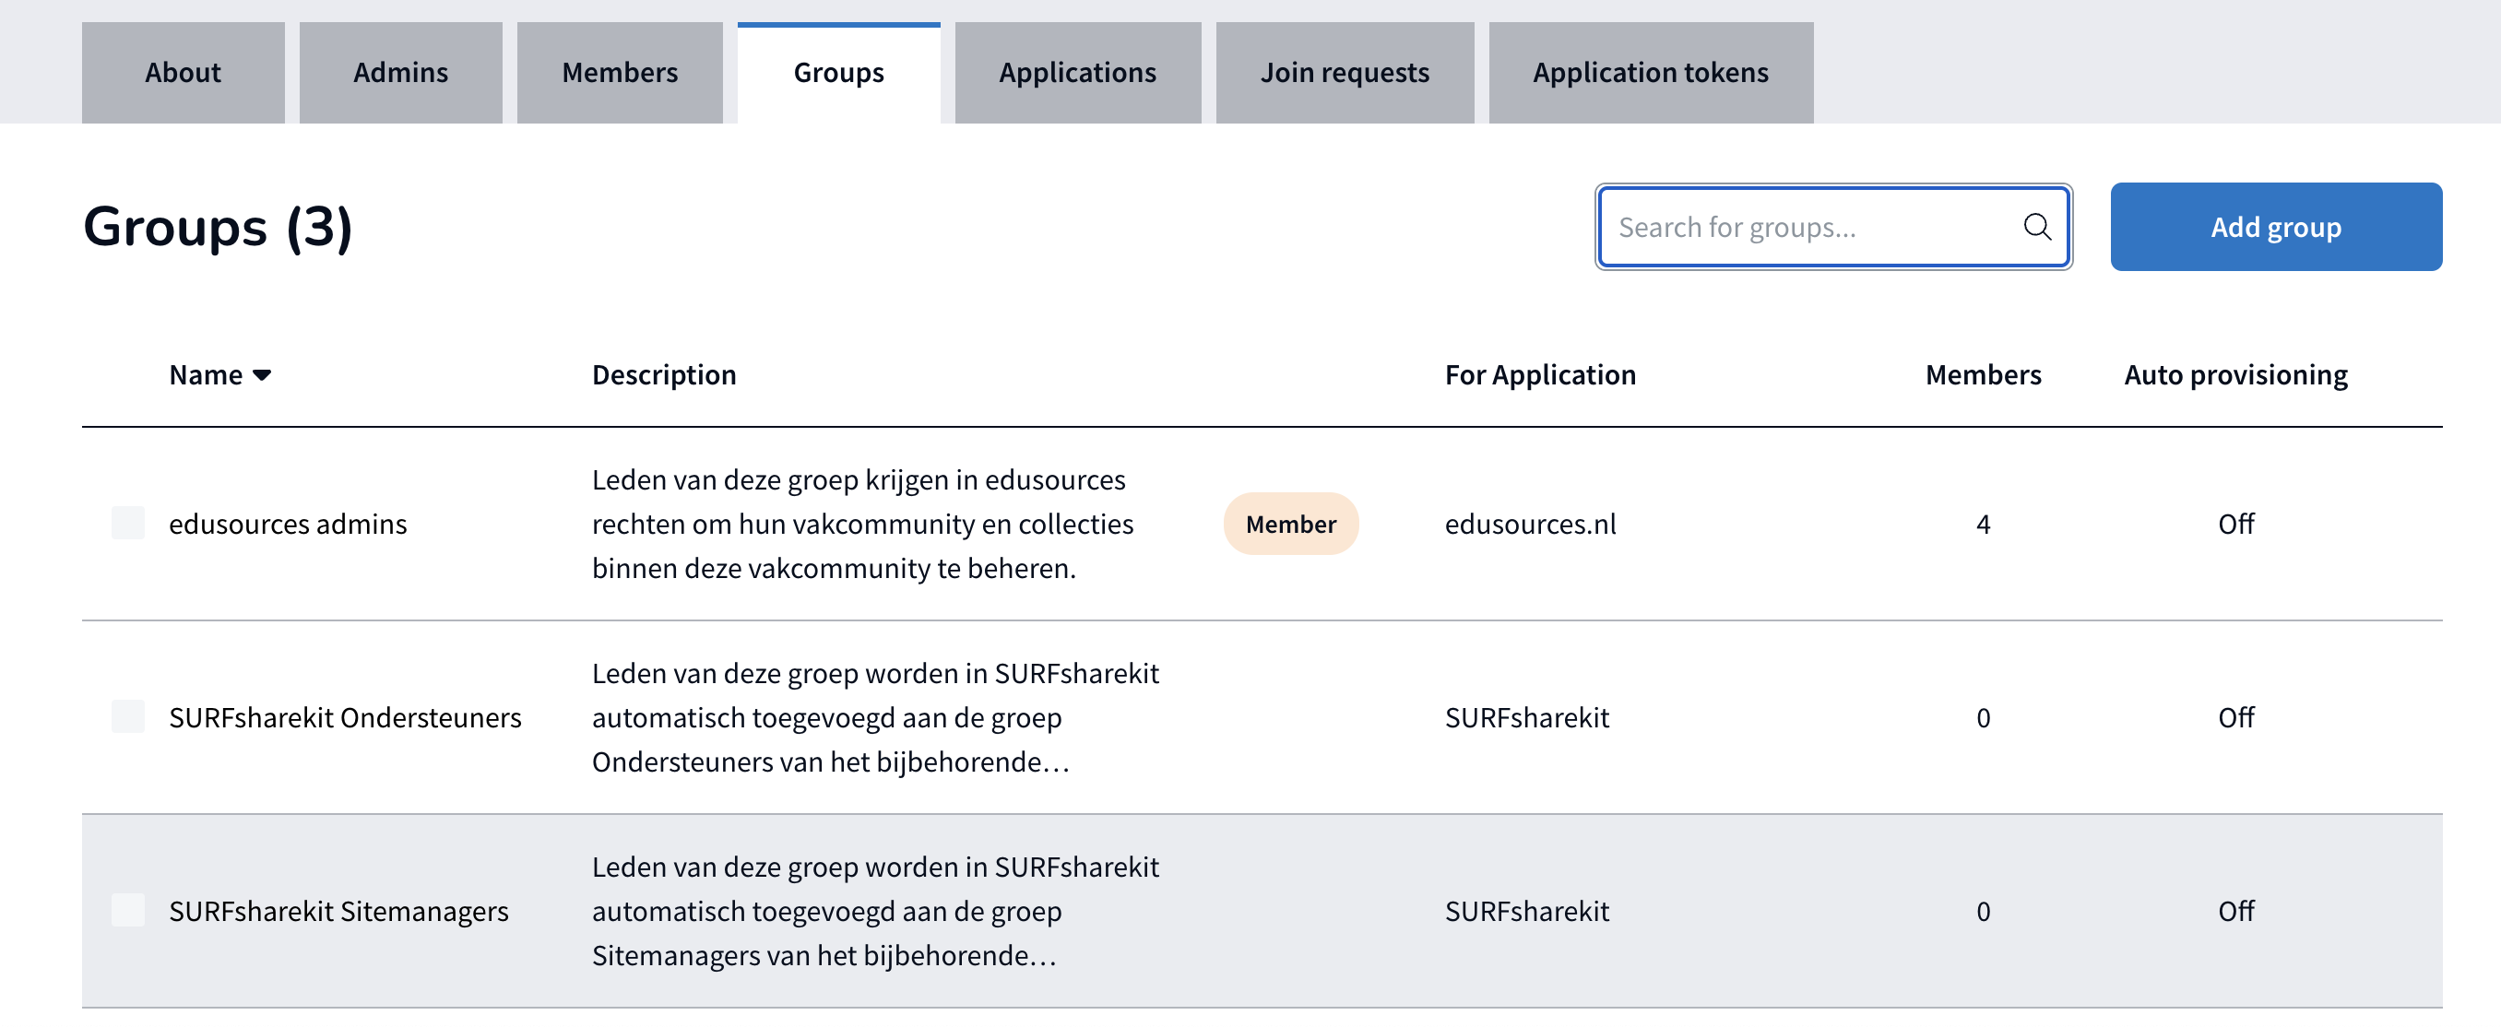The height and width of the screenshot is (1027, 2501).
Task: Tick the SURFsharekit Ondersteuners row checkbox
Action: click(128, 717)
